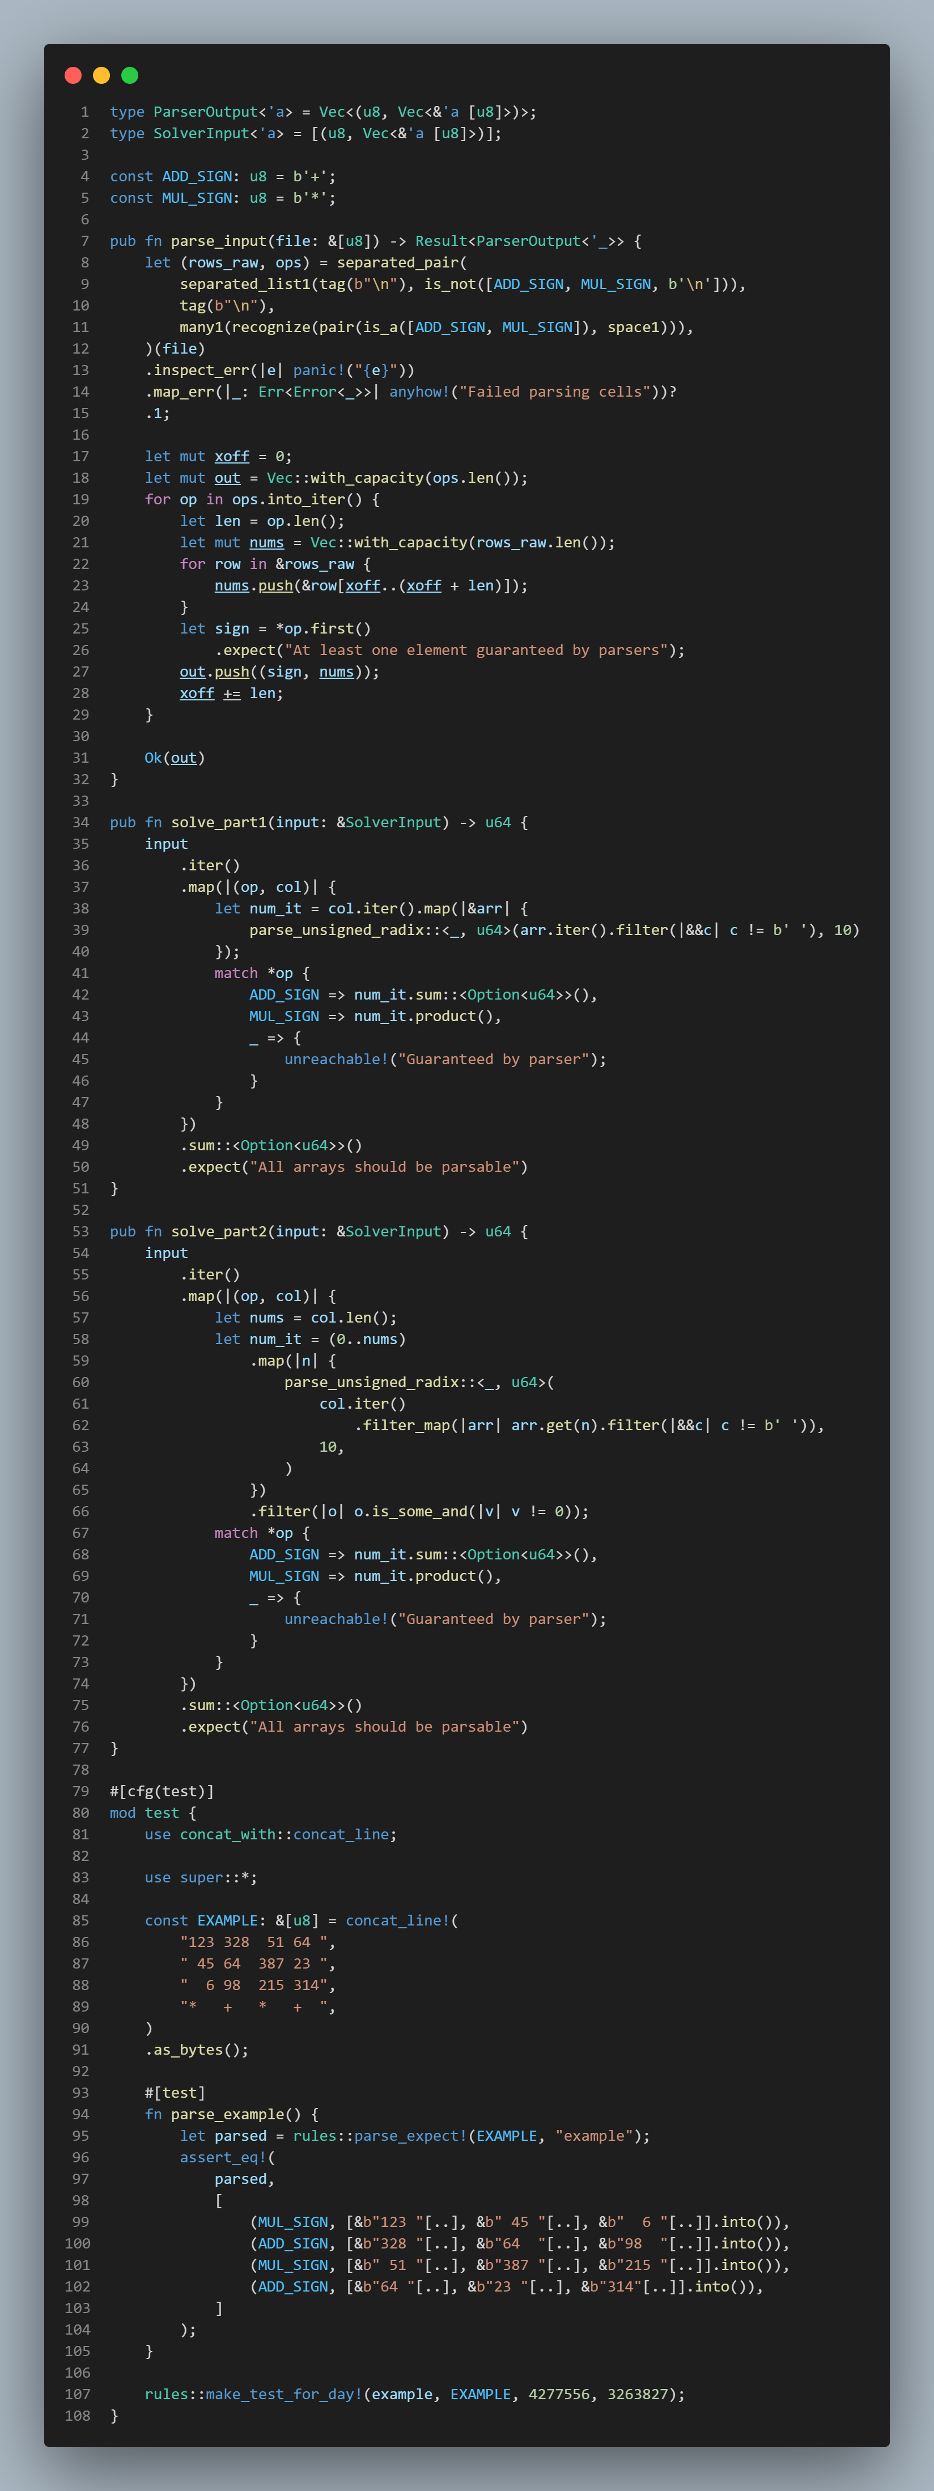The image size is (934, 2491).
Task: Select the 'is_not' call on line 9
Action: pos(449,284)
